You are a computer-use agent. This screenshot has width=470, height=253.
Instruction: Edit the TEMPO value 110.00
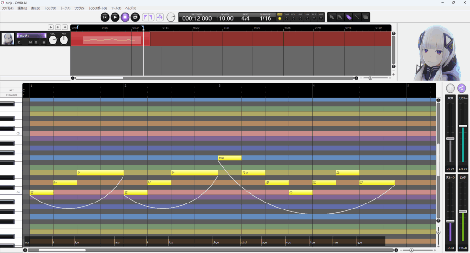(225, 18)
